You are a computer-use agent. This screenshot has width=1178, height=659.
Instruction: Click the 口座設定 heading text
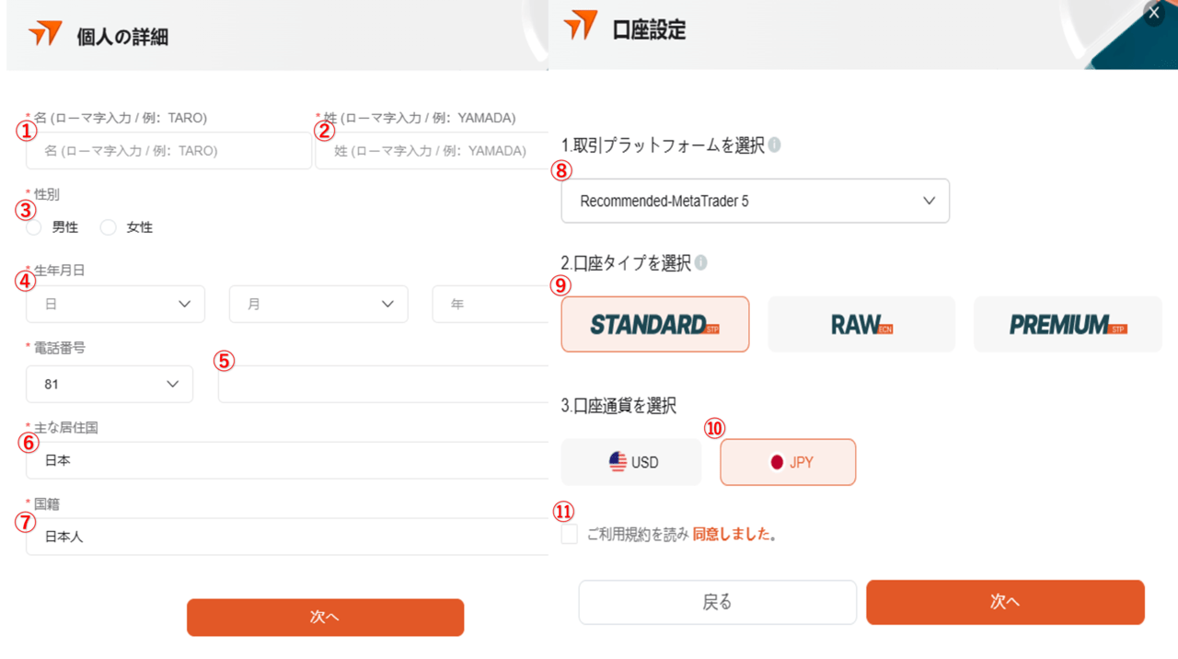(x=650, y=29)
